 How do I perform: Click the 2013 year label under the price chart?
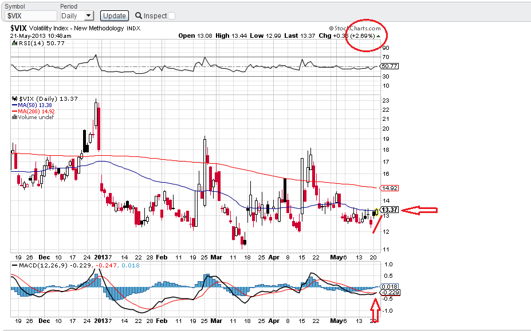[x=101, y=257]
